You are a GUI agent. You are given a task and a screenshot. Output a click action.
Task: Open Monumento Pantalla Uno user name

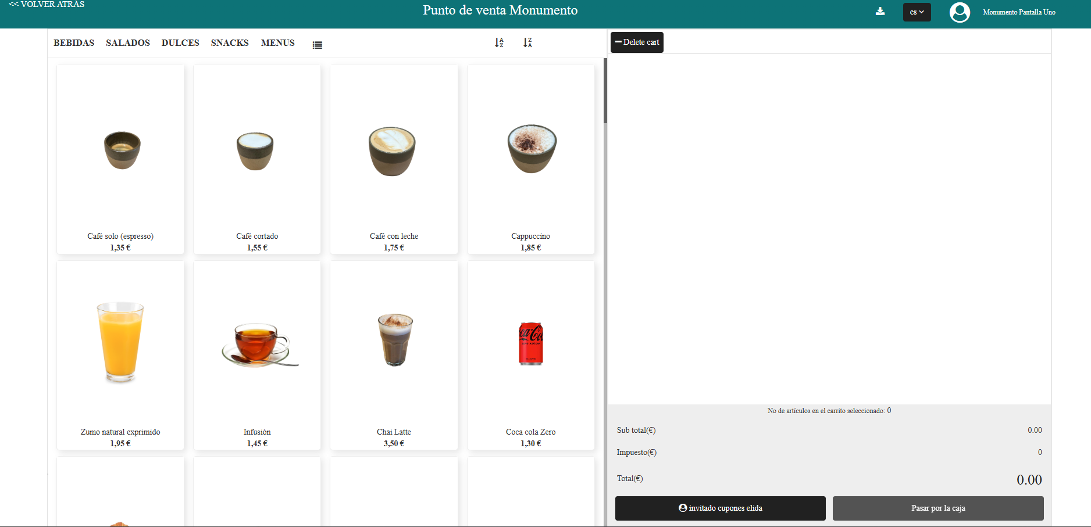point(1019,12)
